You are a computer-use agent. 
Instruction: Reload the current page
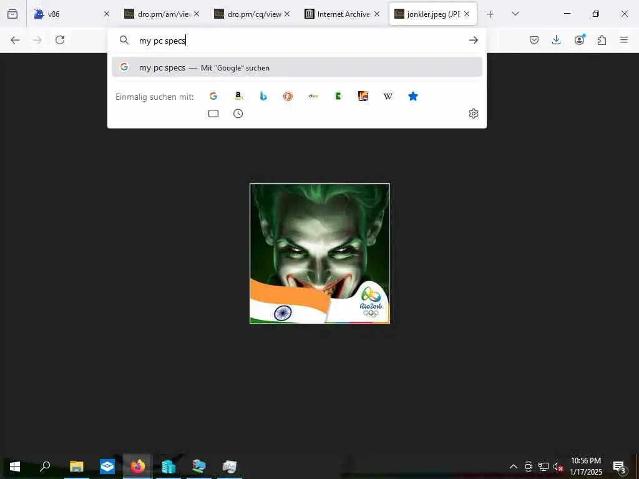click(60, 40)
